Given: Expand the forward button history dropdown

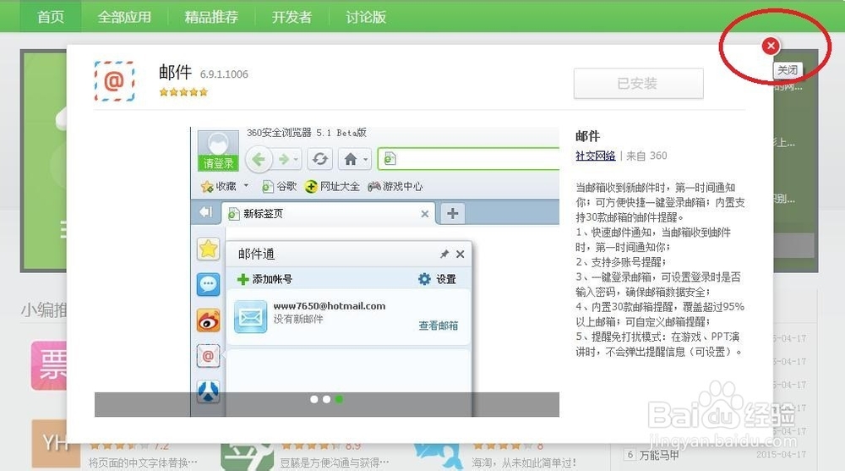Looking at the screenshot, I should point(296,160).
